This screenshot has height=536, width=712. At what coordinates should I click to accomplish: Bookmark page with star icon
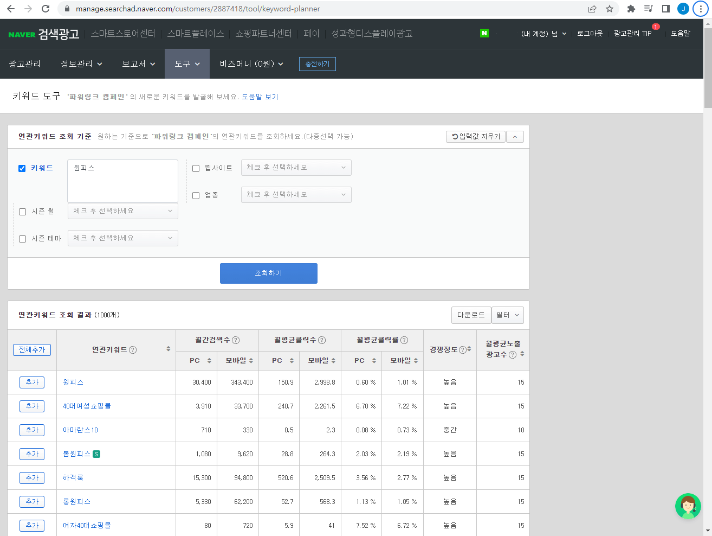(610, 9)
